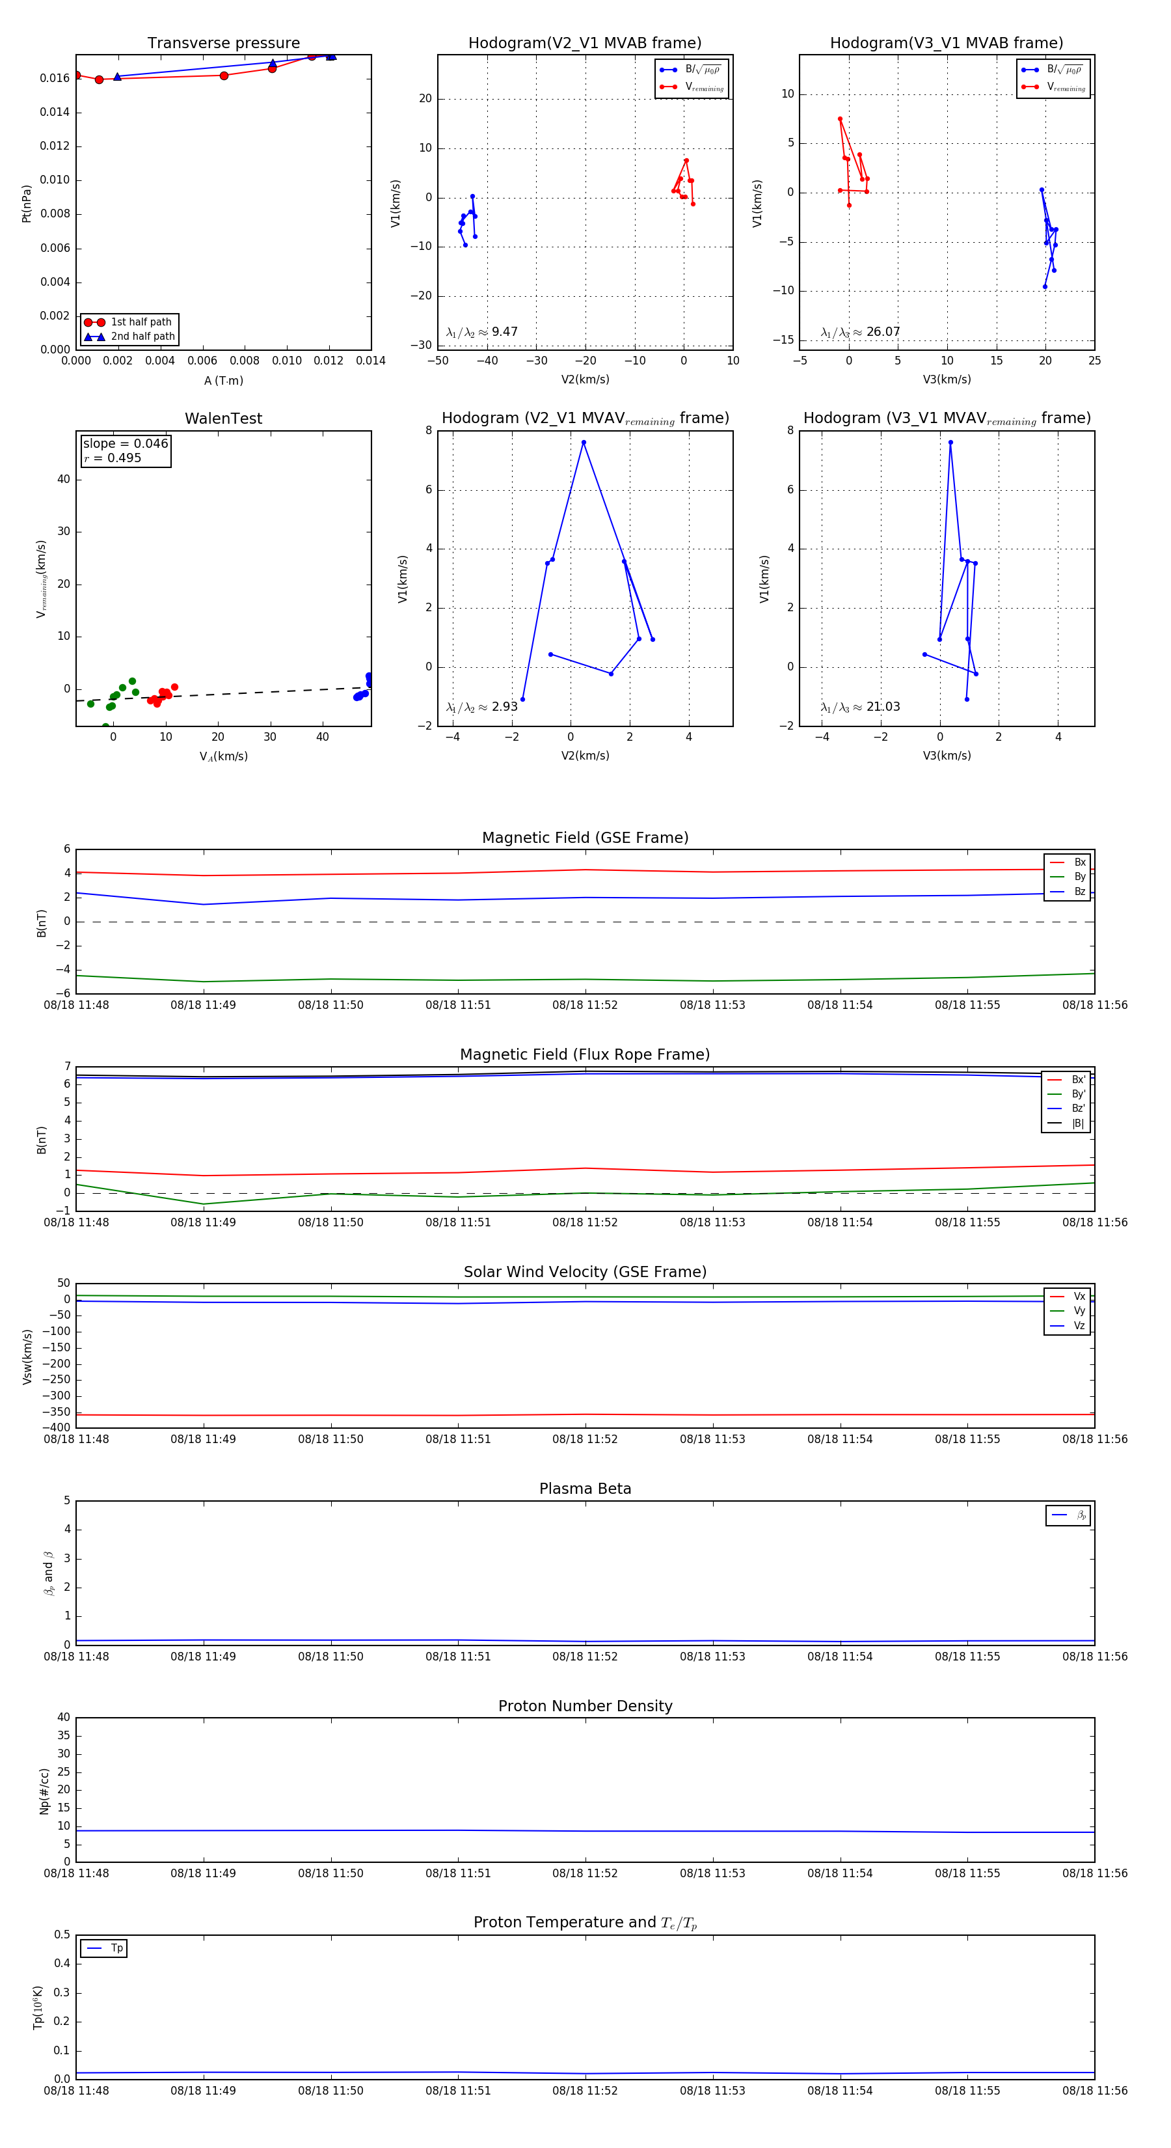Click the 'Transverse pressure' plot title
This screenshot has width=1171, height=2148.
223,44
